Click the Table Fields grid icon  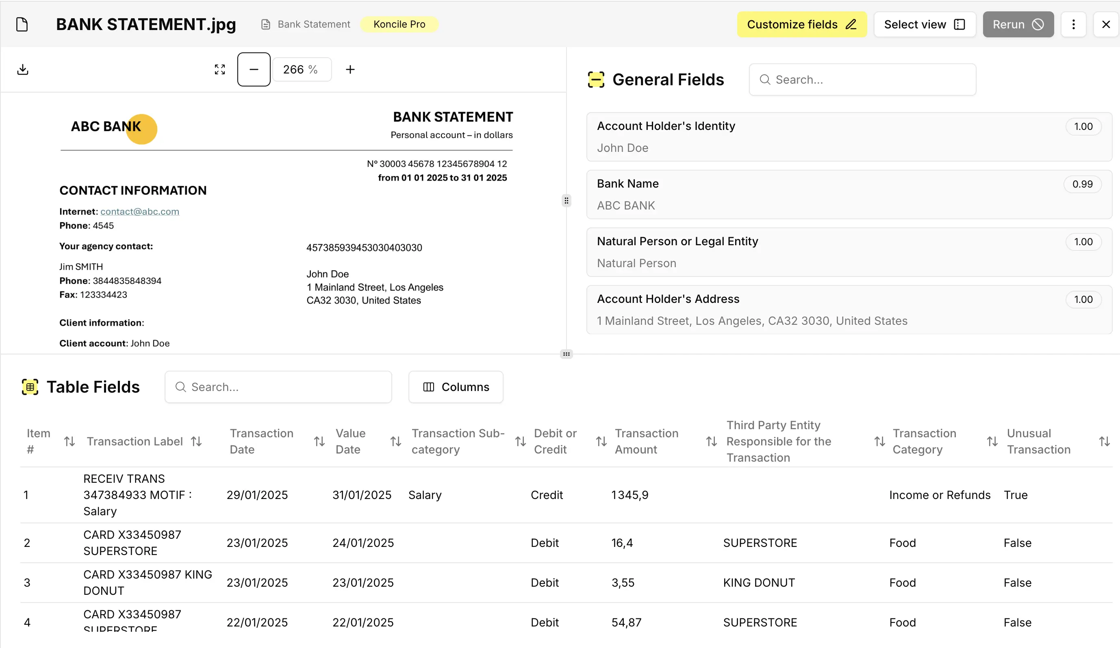(x=30, y=387)
